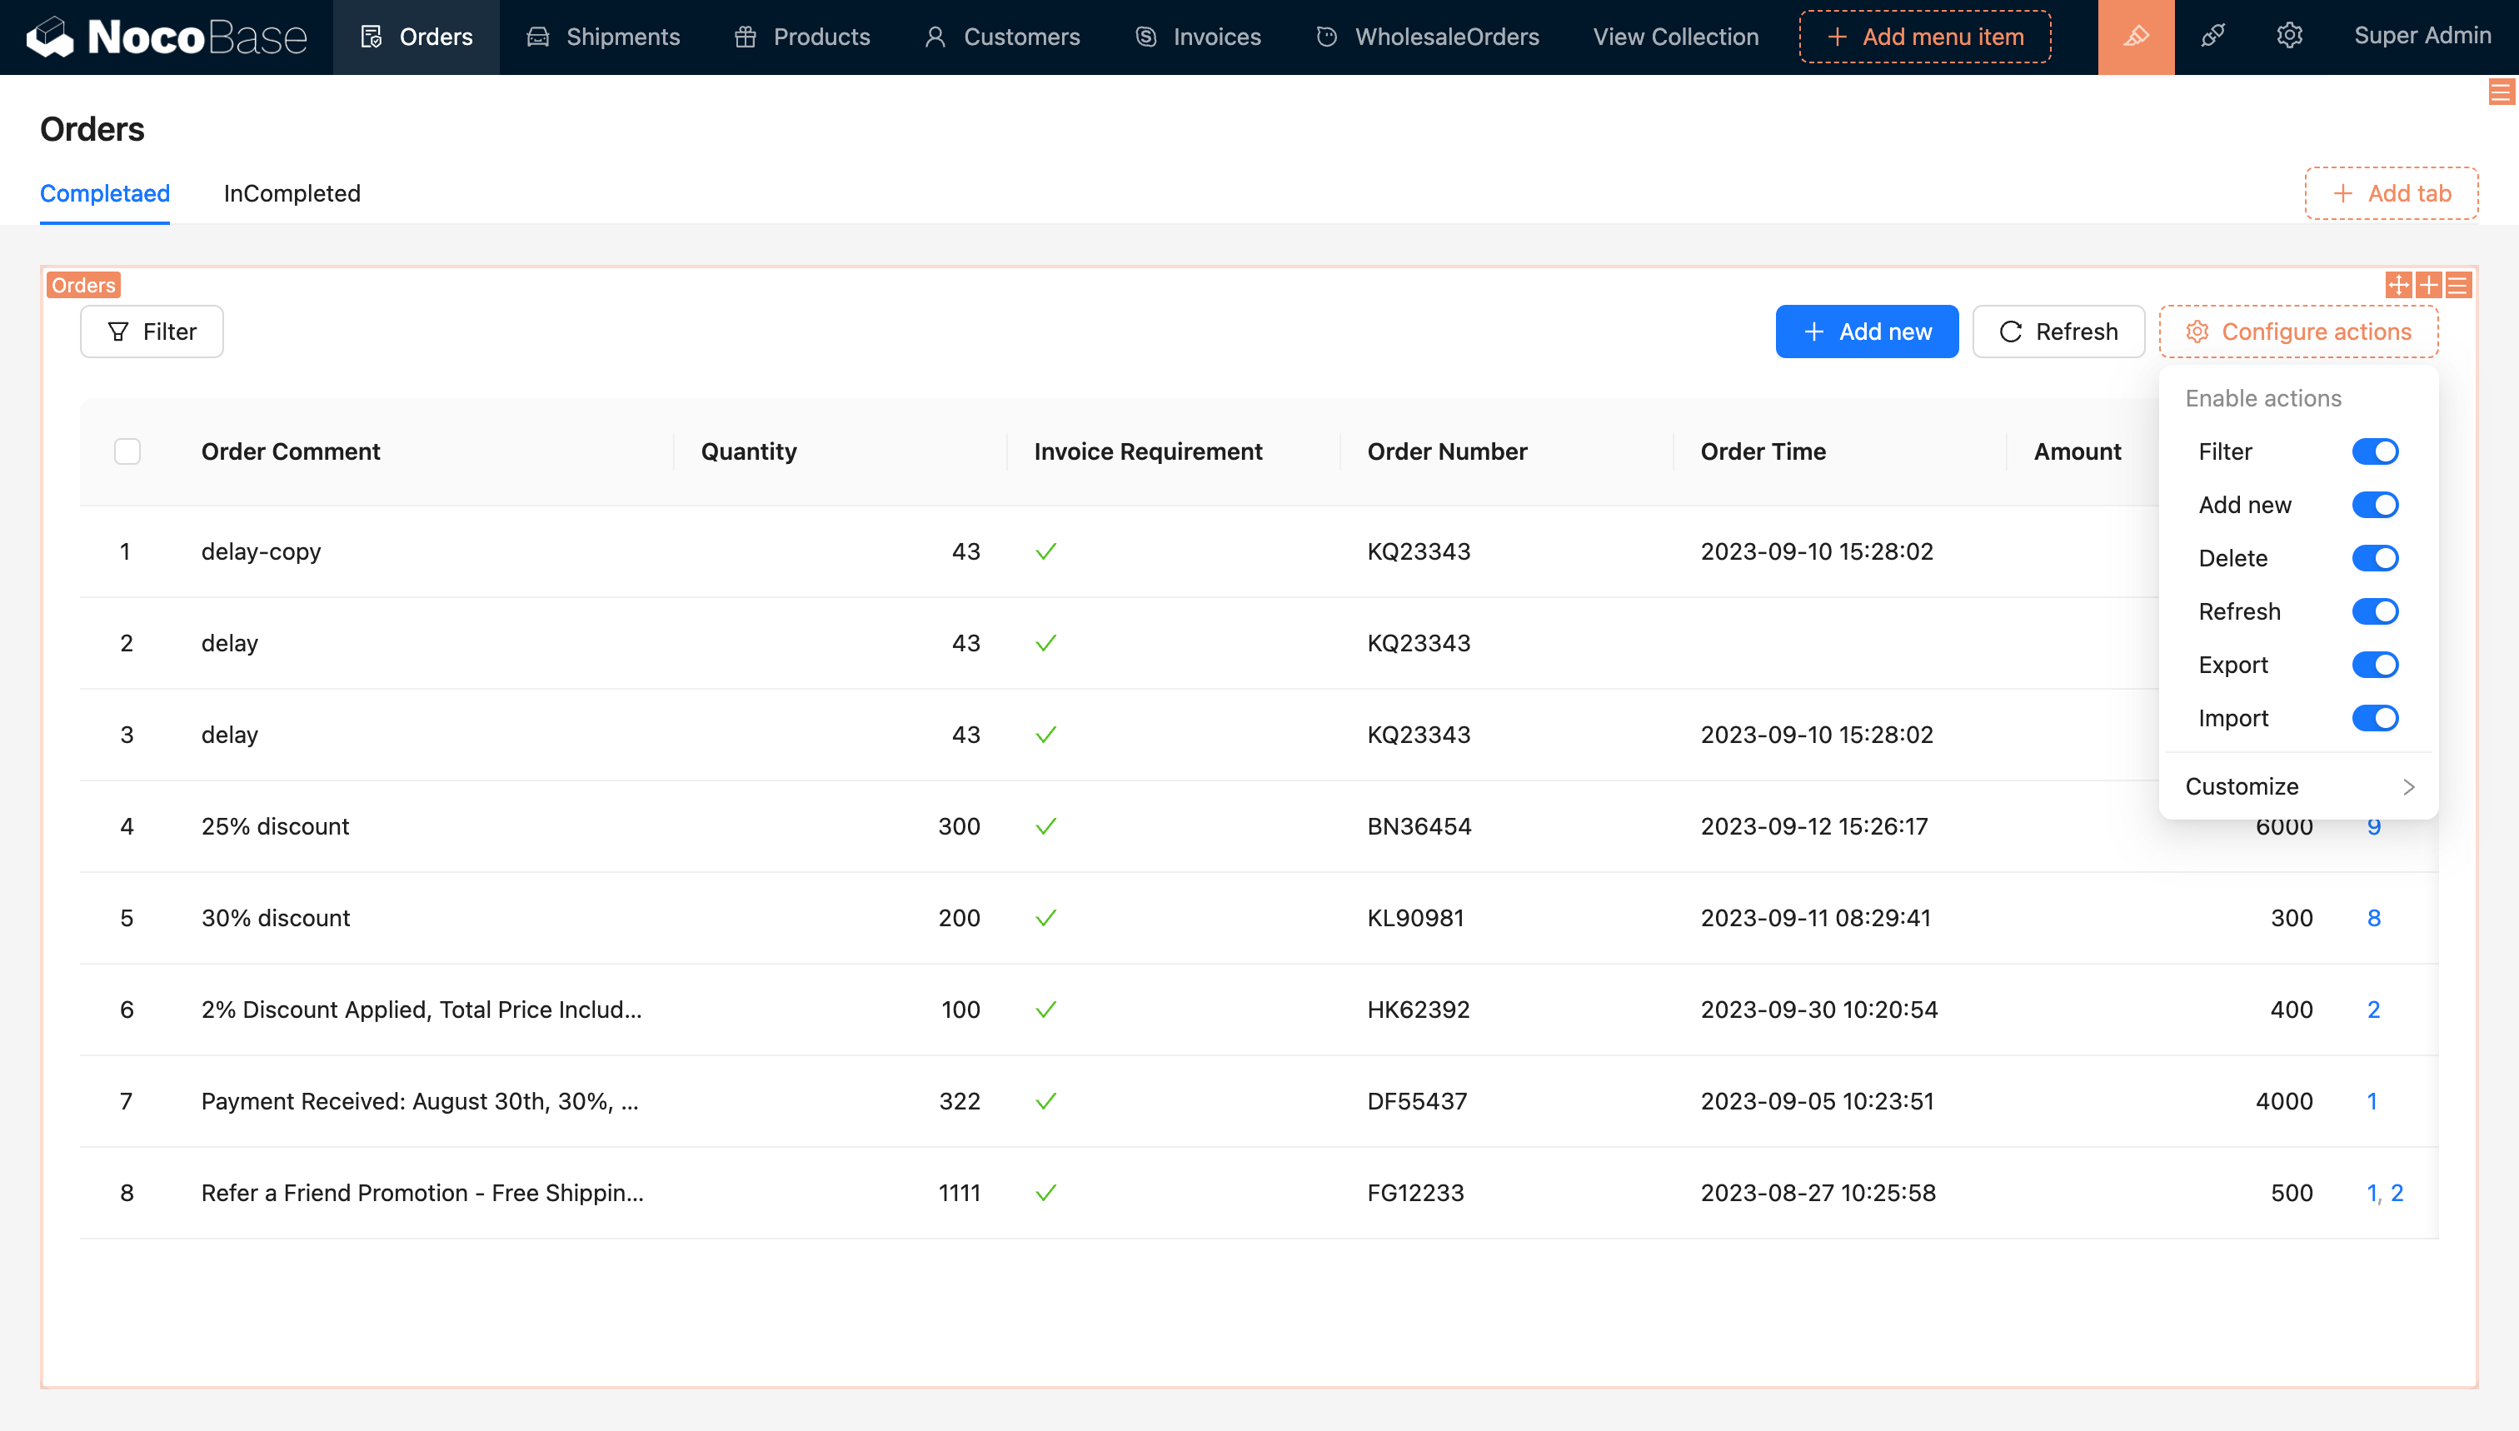Click the Orders block add-plus icon

[x=2428, y=285]
